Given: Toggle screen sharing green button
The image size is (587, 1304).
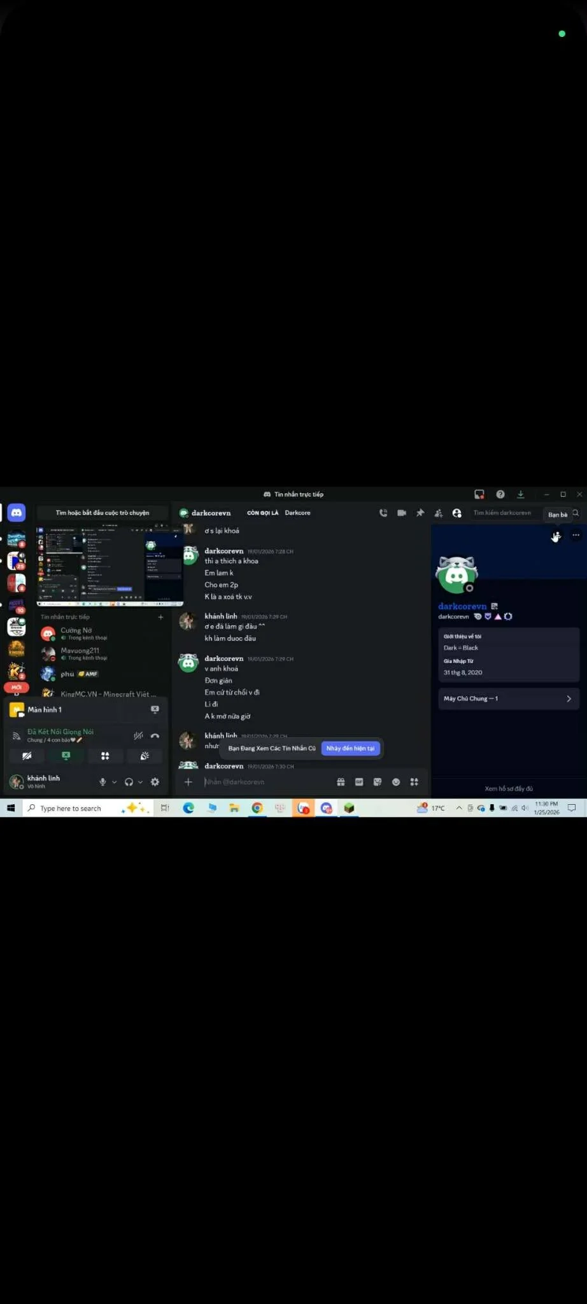Looking at the screenshot, I should tap(66, 756).
